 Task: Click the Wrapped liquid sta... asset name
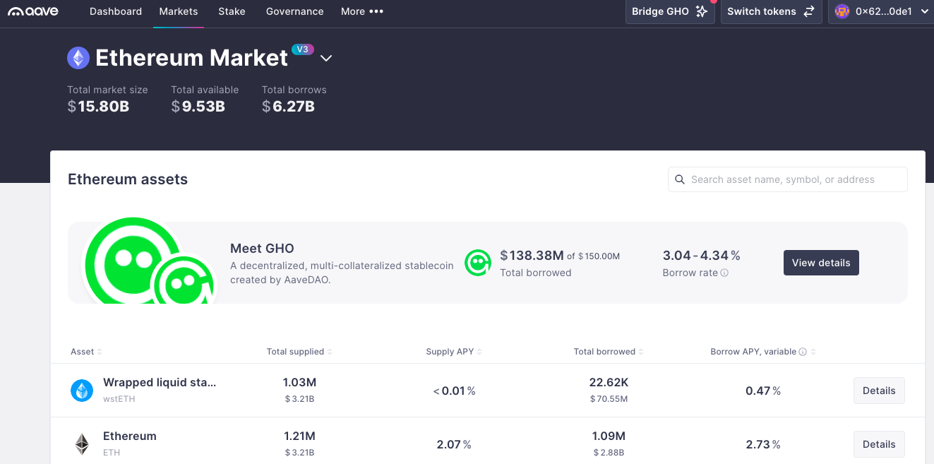tap(160, 382)
